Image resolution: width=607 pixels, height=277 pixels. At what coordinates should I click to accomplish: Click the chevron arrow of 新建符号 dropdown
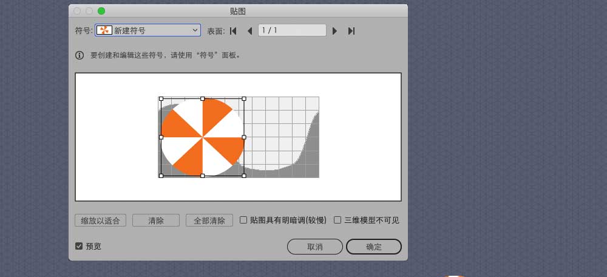[x=195, y=30]
